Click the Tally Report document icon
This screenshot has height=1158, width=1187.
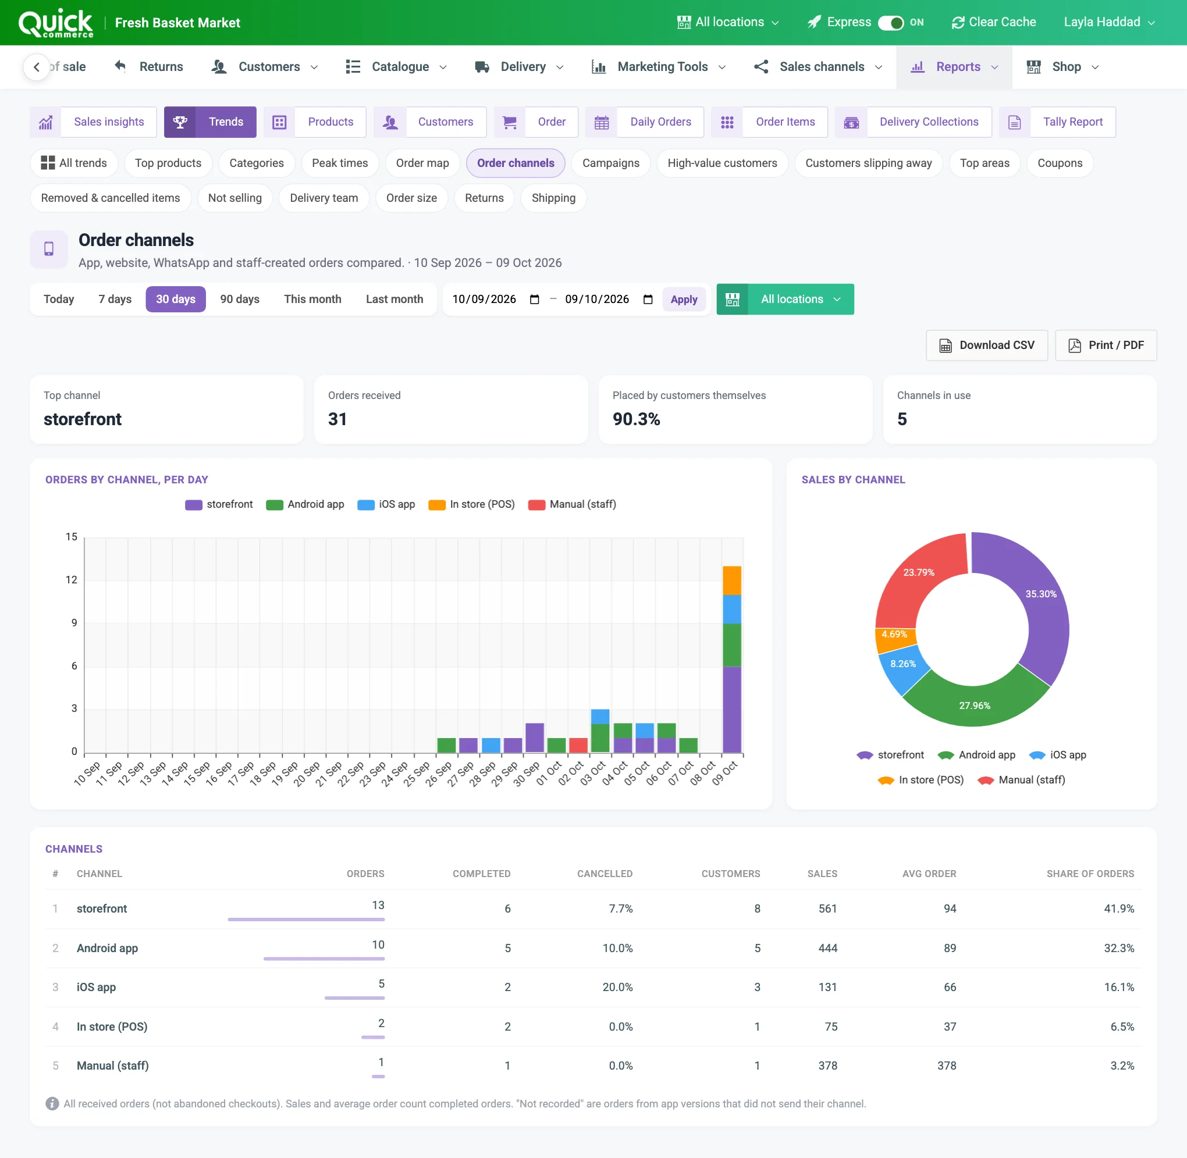[1014, 122]
